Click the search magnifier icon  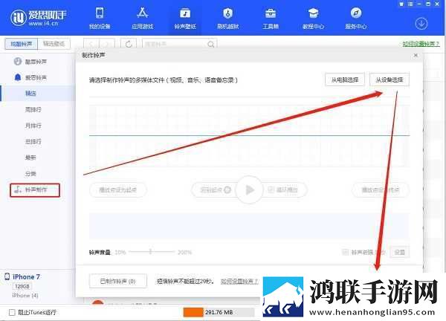[x=211, y=45]
